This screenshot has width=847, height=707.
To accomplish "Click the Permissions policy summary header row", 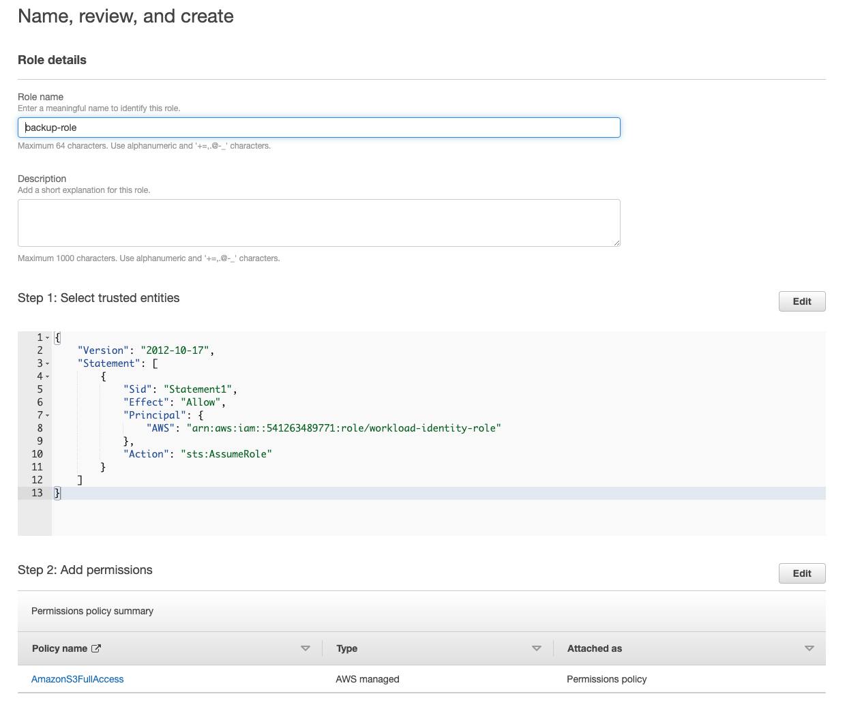I will 92,611.
